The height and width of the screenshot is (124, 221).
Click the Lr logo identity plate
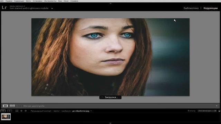coord(4,7)
